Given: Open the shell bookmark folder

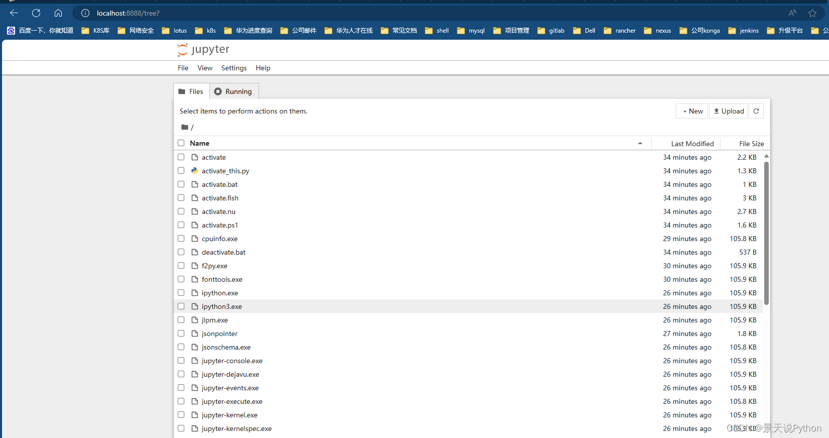Looking at the screenshot, I should pyautogui.click(x=437, y=31).
